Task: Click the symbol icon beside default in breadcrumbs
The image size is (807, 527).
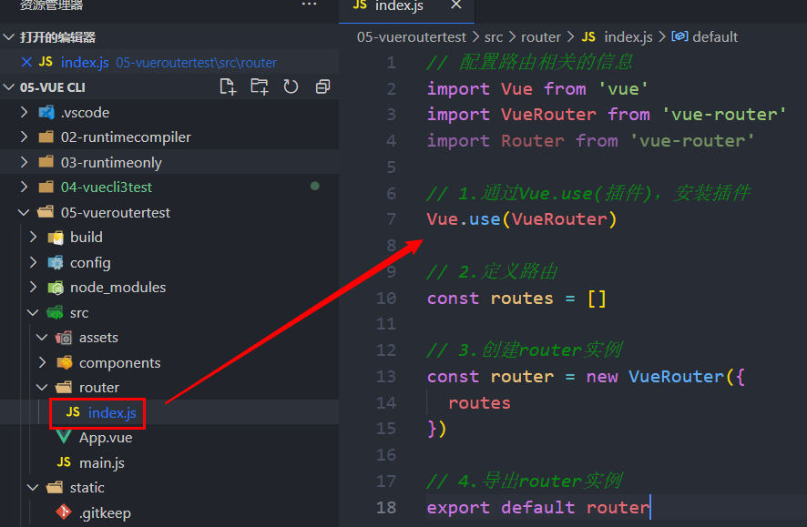Action: coord(679,36)
